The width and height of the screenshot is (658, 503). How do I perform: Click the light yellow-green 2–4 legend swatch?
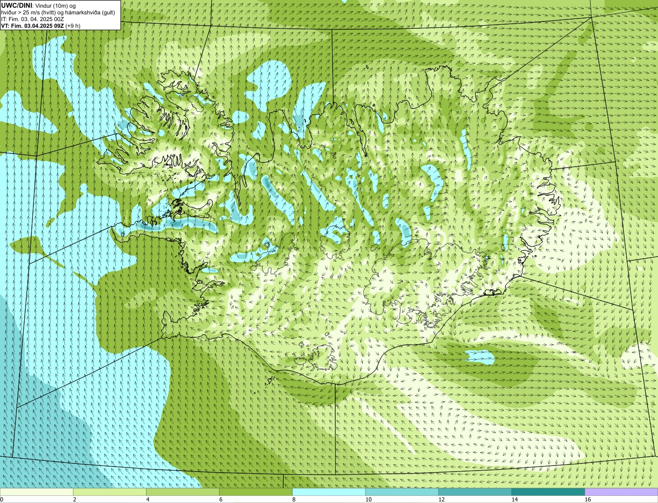(x=109, y=492)
